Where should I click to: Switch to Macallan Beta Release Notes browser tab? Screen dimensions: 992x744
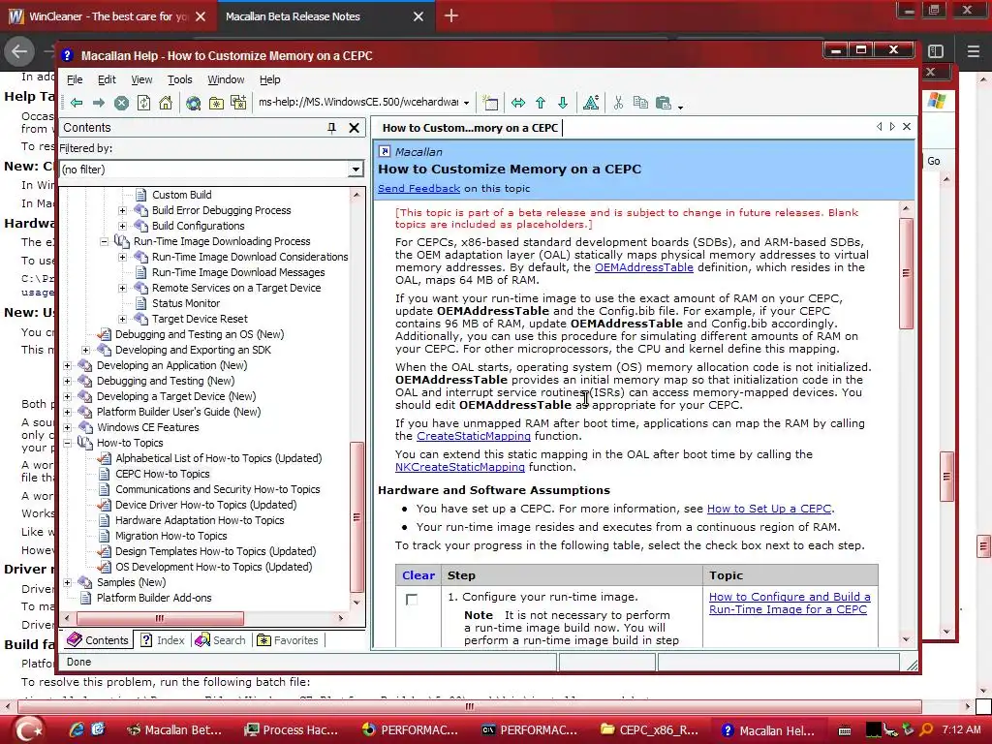pos(293,16)
